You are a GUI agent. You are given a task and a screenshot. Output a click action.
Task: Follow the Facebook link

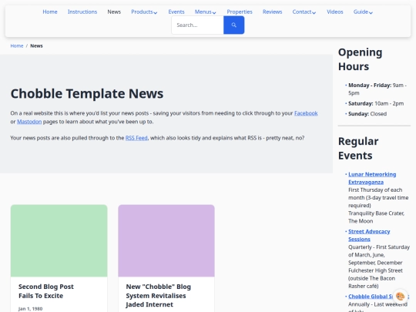(x=306, y=113)
